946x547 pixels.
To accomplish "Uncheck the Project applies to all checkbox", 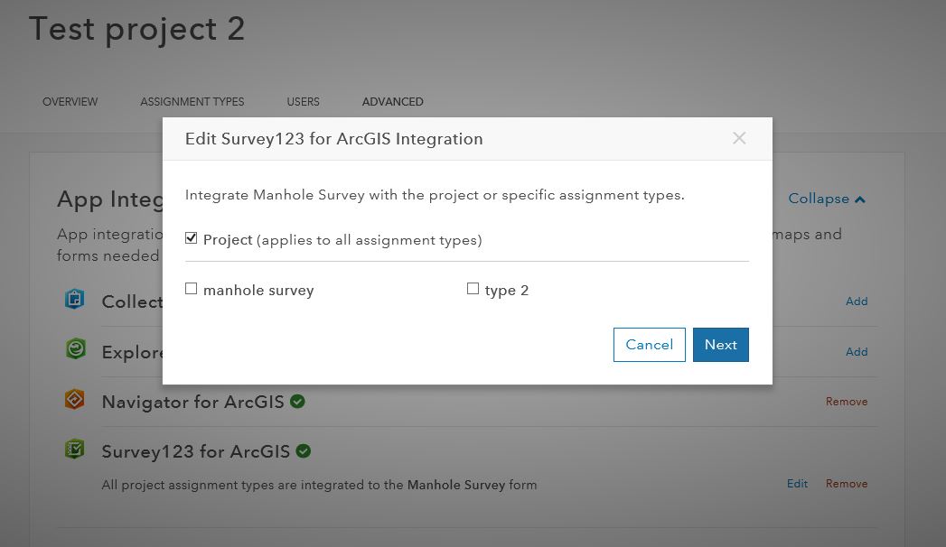I will 192,238.
